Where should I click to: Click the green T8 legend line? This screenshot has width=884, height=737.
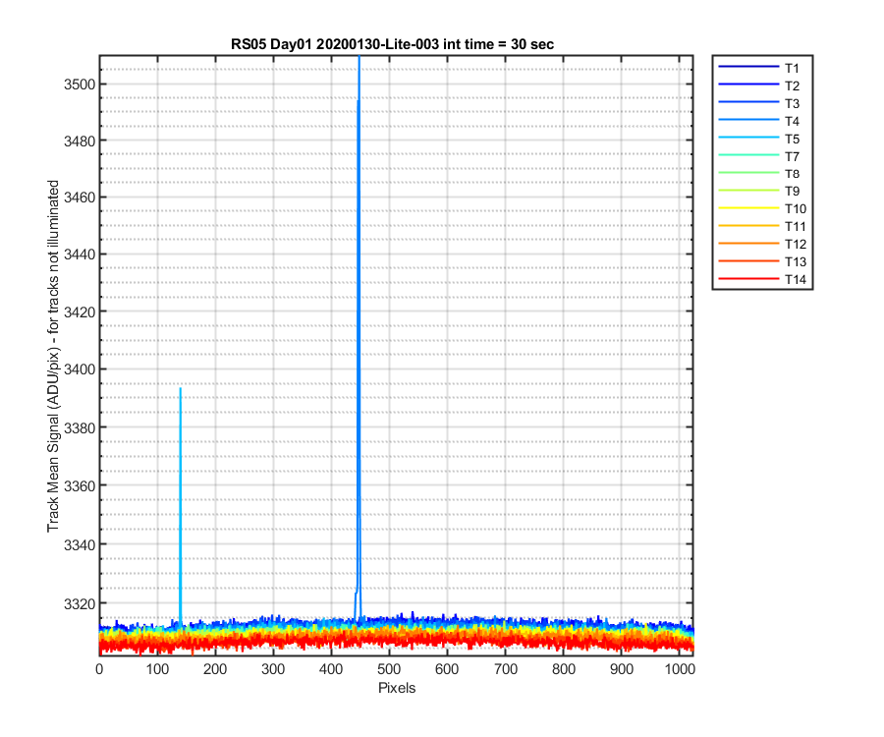(748, 173)
